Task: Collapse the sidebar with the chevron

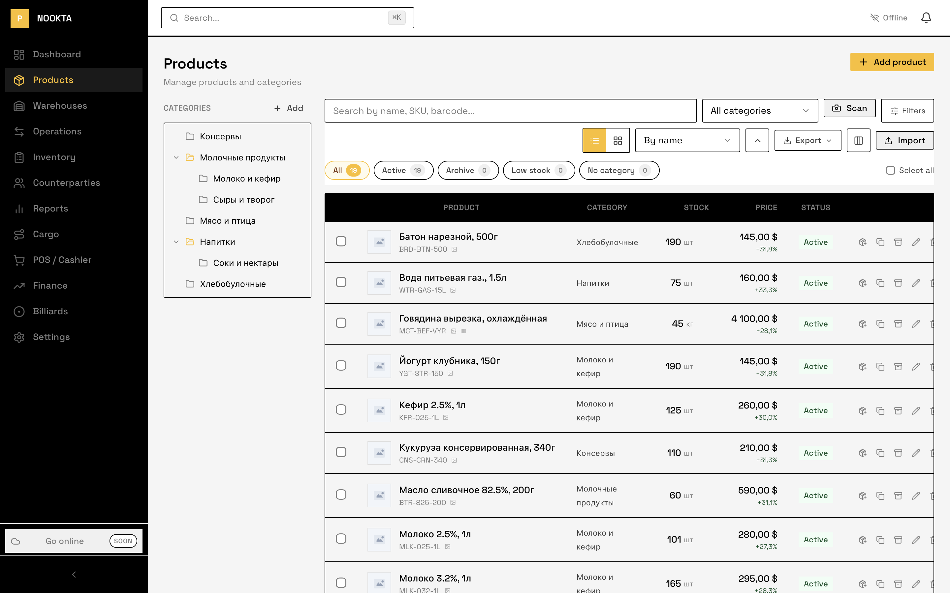Action: click(x=74, y=575)
